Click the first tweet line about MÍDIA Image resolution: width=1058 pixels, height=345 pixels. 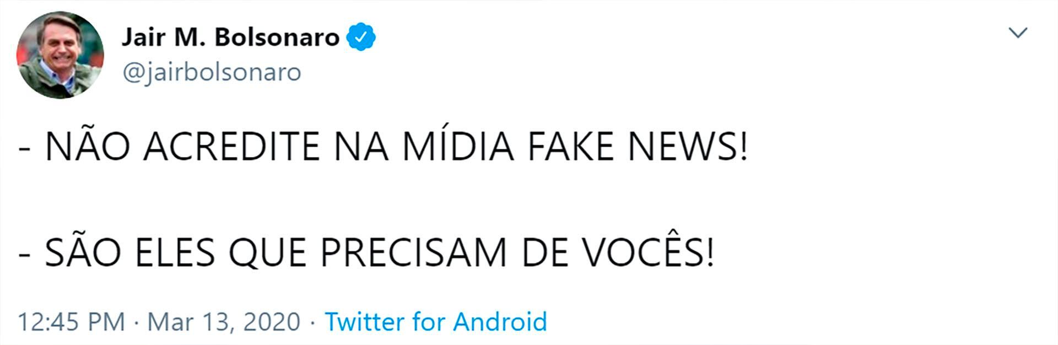[x=384, y=147]
